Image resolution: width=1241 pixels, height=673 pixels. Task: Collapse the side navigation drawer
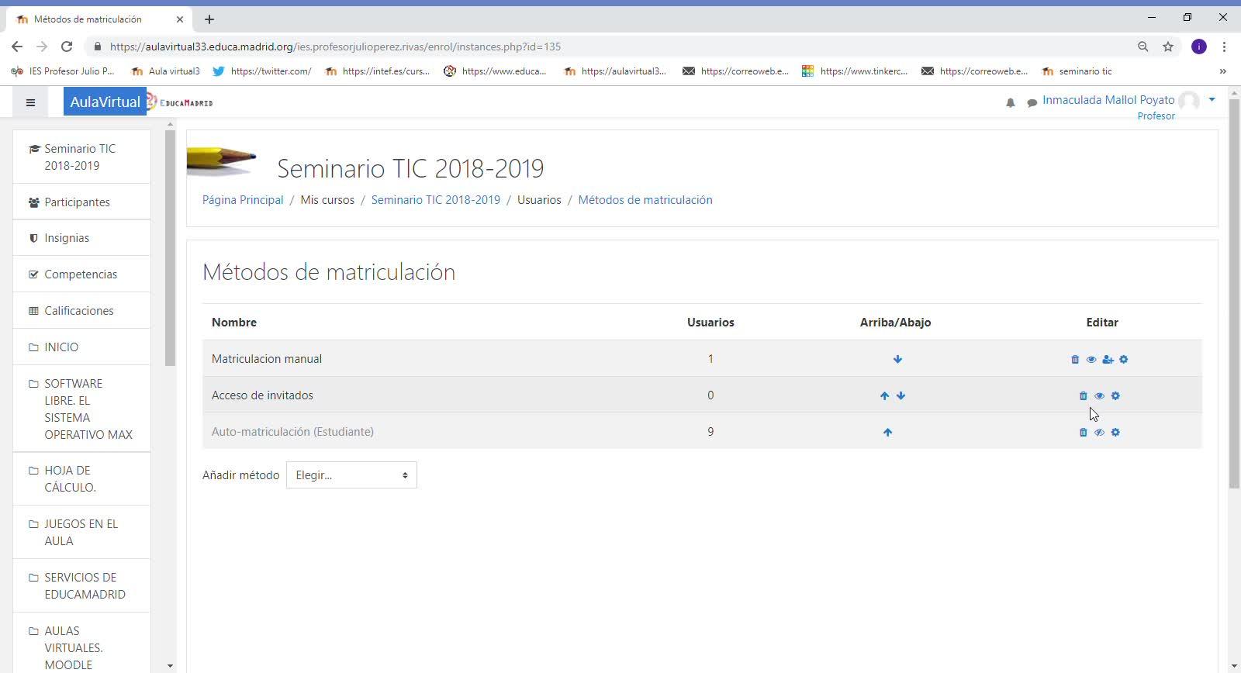coord(30,102)
